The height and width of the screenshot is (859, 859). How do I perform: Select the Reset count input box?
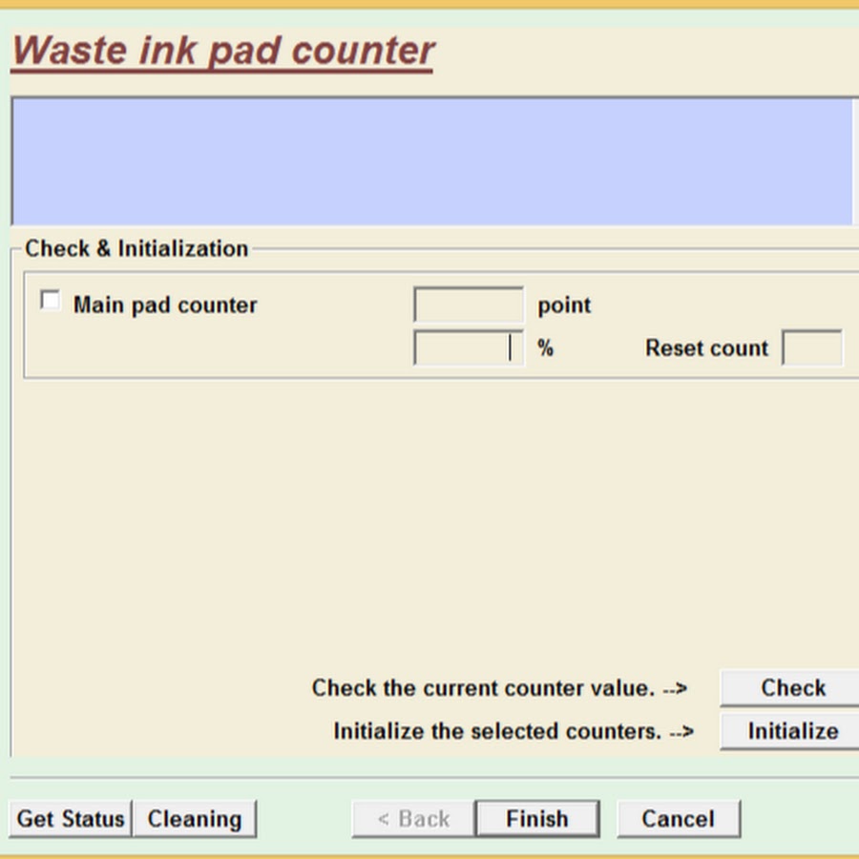811,348
